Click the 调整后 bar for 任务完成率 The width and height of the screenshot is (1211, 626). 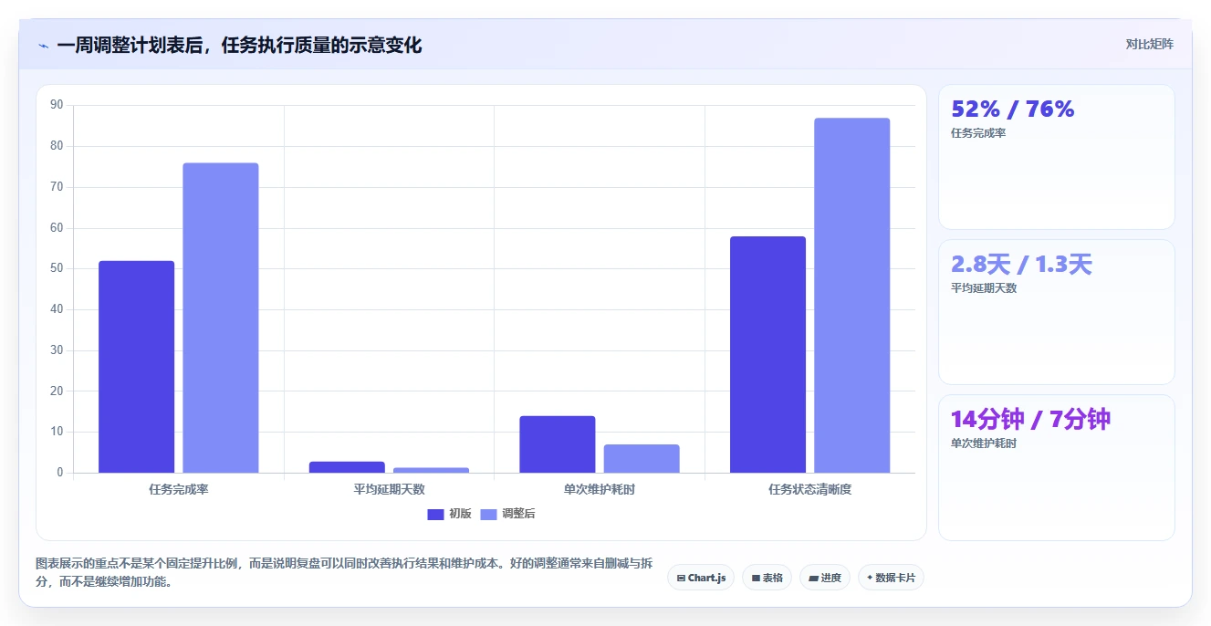coord(221,318)
